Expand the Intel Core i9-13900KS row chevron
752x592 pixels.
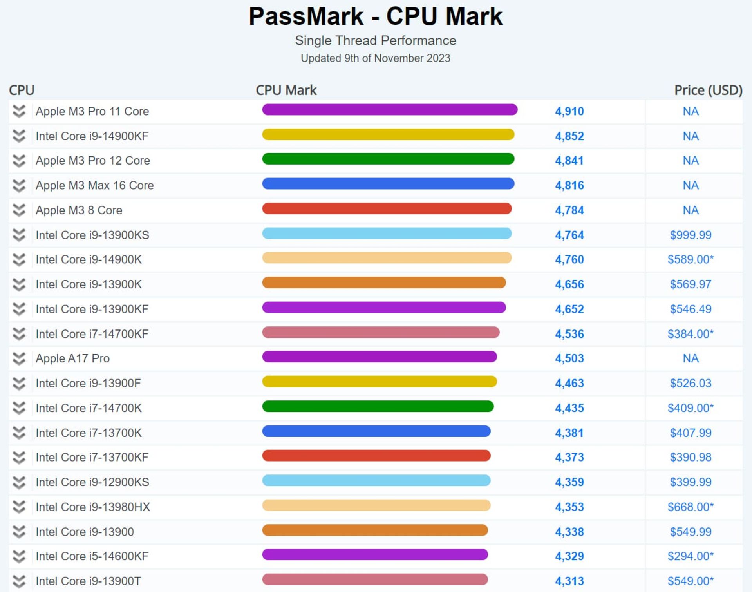tap(19, 235)
